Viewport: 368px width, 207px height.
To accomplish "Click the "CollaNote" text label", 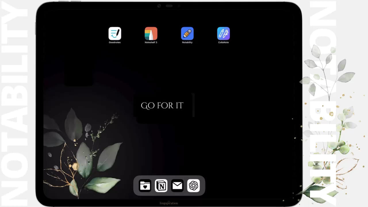I will (223, 43).
